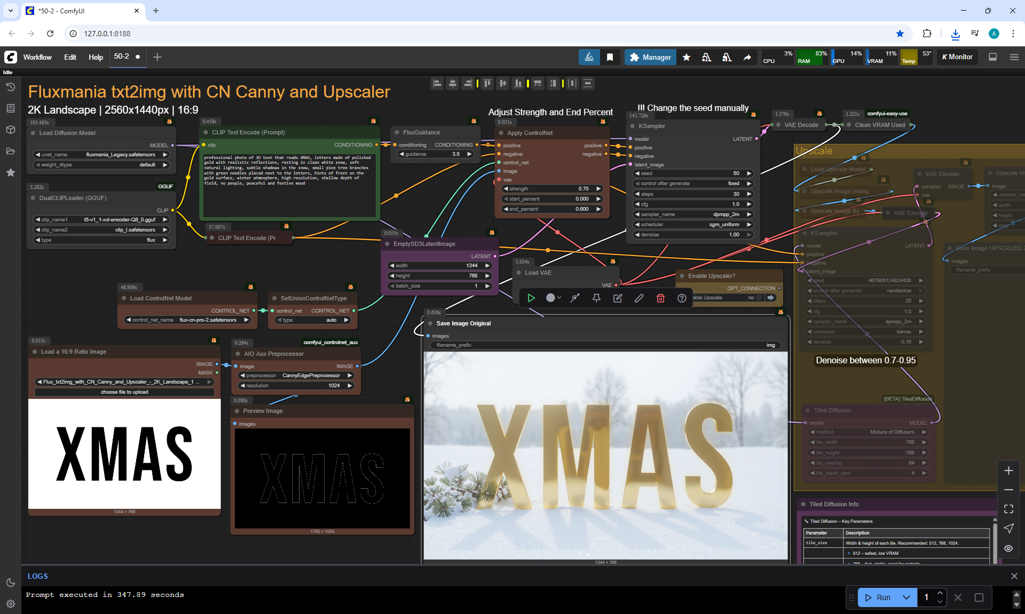Toggle dark theme moon icon in sidebar
This screenshot has height=614, width=1025.
[x=10, y=583]
